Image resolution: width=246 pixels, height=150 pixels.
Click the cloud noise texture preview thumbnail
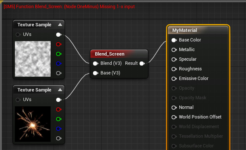point(32,59)
